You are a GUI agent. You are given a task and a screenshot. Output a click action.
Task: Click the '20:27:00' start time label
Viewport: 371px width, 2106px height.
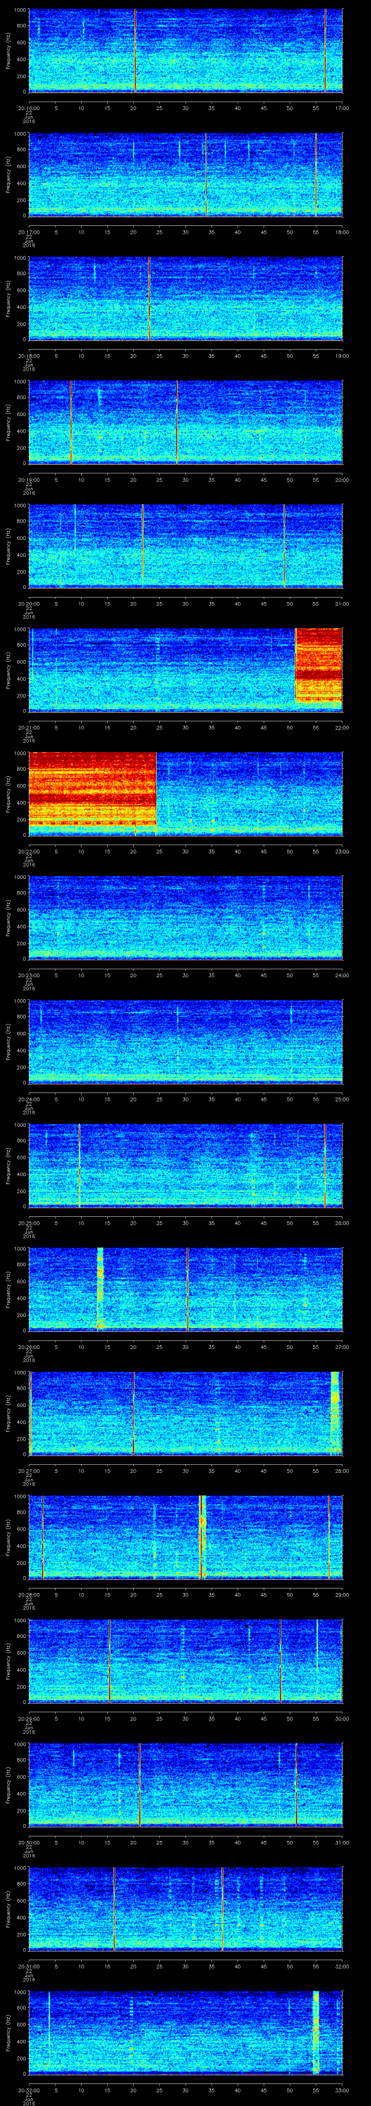click(29, 1470)
